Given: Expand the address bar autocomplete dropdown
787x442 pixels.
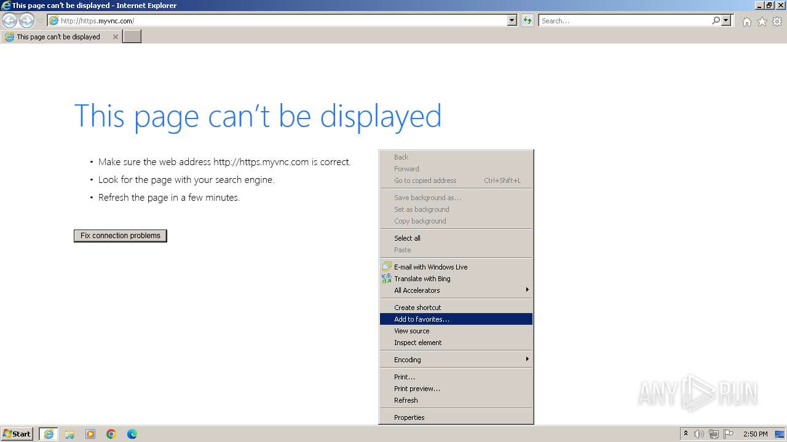Looking at the screenshot, I should tap(512, 21).
